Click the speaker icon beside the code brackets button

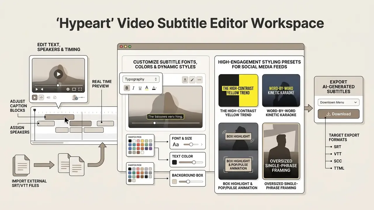[x=48, y=98]
